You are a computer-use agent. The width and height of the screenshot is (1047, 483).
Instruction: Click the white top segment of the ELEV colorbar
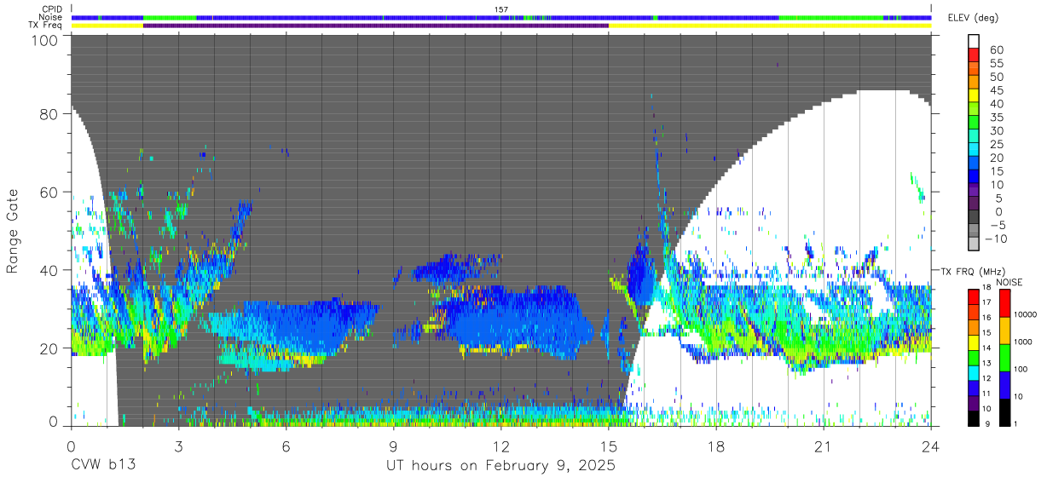click(974, 40)
